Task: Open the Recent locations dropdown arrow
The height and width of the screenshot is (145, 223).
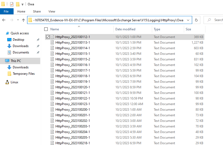Action: point(18,20)
